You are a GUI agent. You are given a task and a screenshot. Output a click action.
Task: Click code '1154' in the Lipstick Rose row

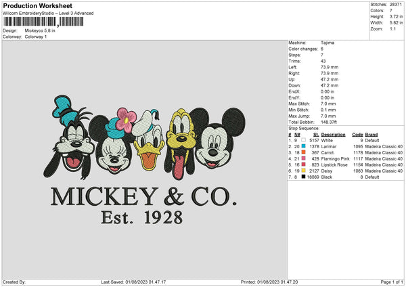[358, 164]
